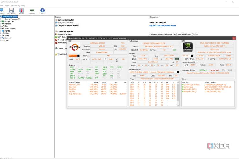Click the WD Blue SN570 drive model
Viewport: 239px width, 159px height.
click(x=214, y=89)
